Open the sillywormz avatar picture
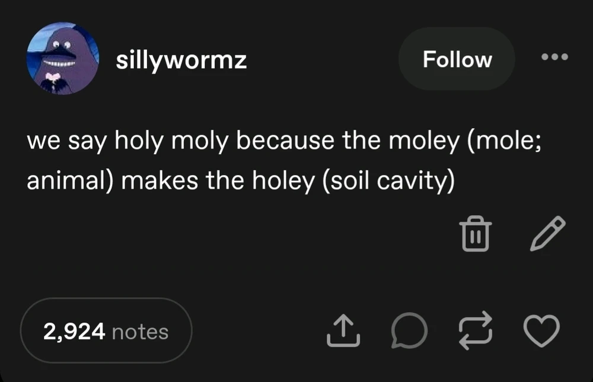Viewport: 593px width, 382px height. pos(62,59)
